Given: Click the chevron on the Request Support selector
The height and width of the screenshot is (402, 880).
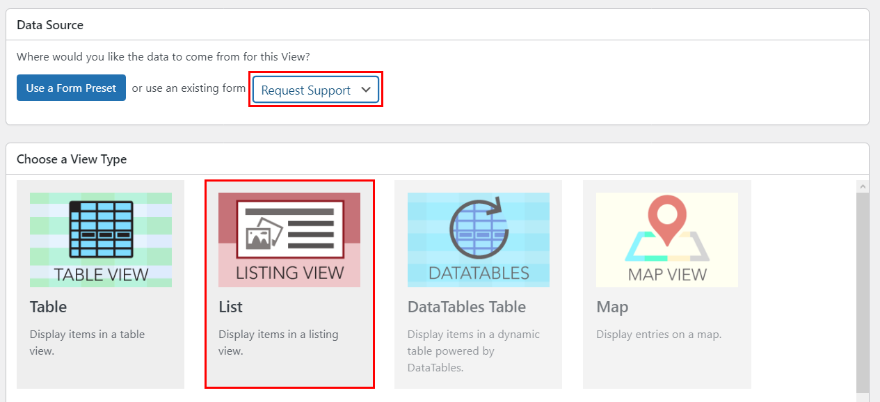Looking at the screenshot, I should 366,90.
